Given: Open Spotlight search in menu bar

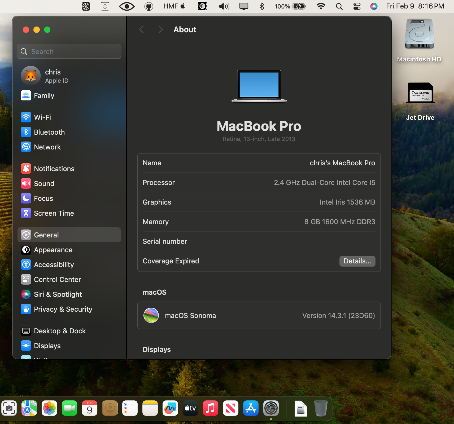Looking at the screenshot, I should pyautogui.click(x=339, y=6).
